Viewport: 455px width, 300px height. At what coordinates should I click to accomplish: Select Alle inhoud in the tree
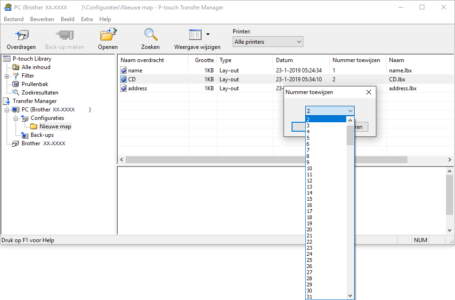click(36, 67)
